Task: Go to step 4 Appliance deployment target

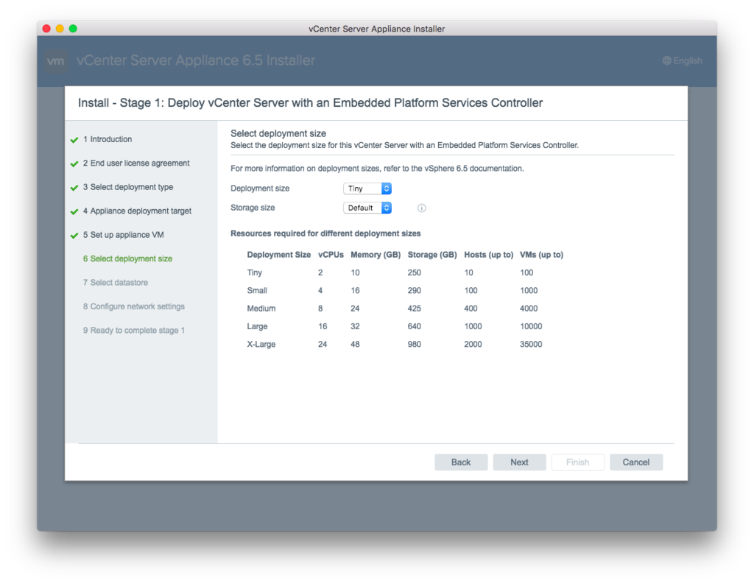Action: pos(137,211)
